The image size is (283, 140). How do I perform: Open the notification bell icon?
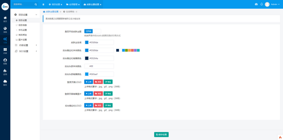[x=261, y=4]
